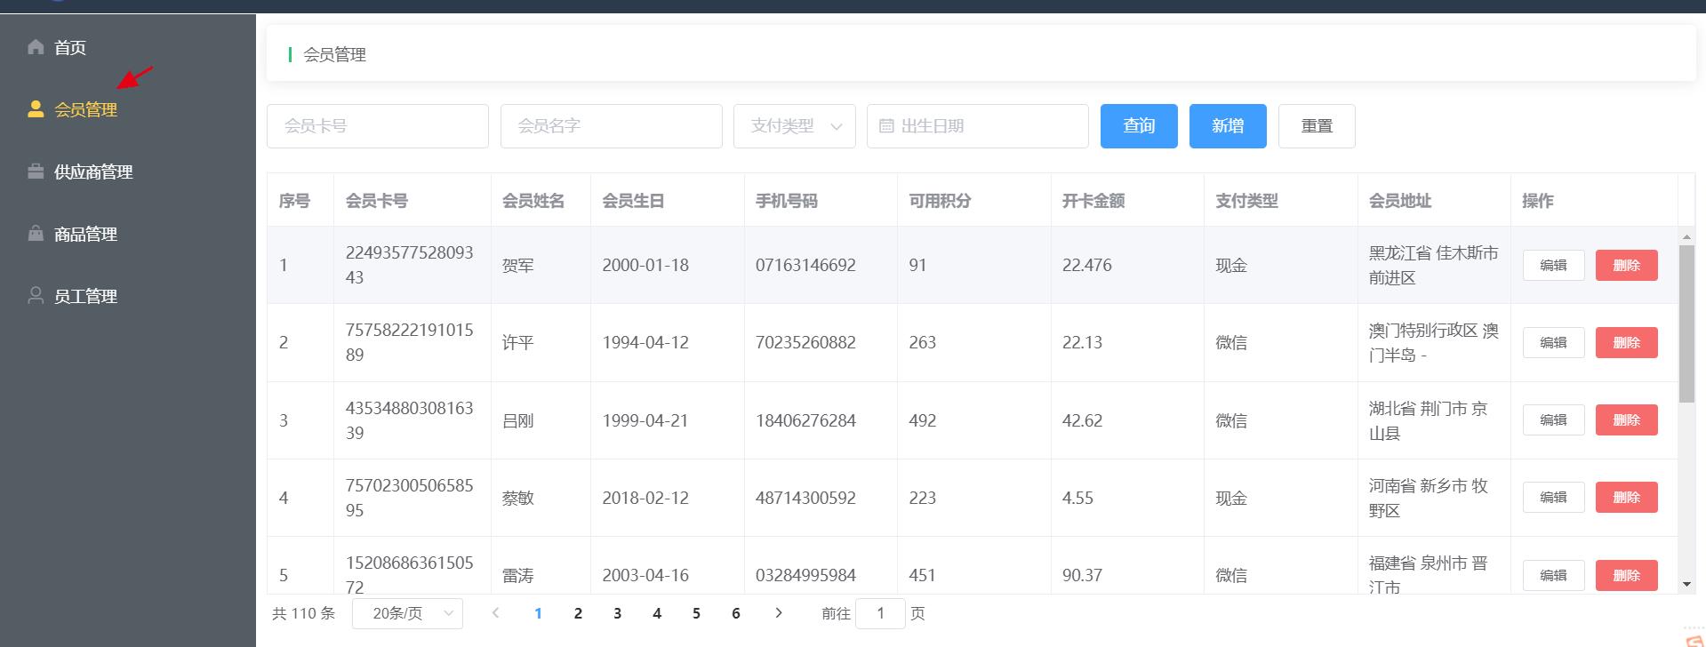
Task: Open the 首页 menu item
Action: (128, 47)
